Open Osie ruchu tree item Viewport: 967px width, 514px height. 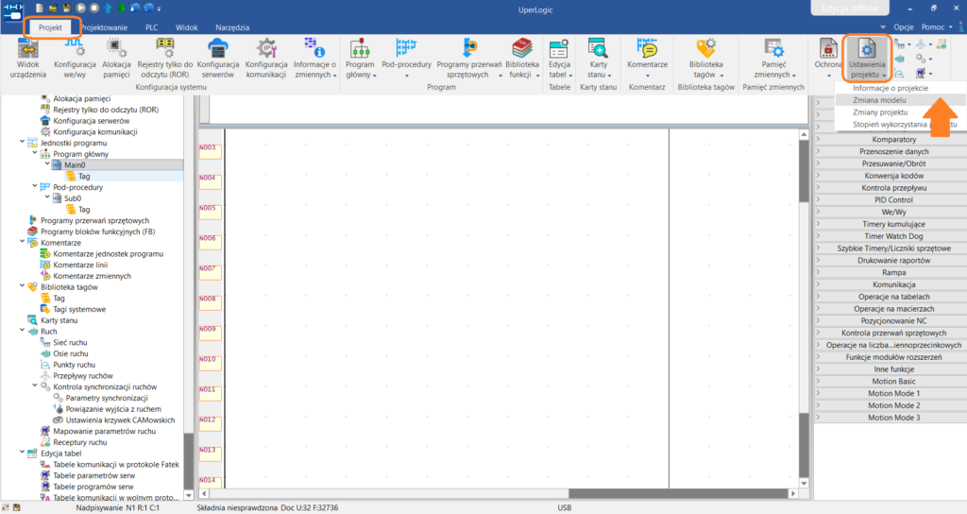(70, 353)
